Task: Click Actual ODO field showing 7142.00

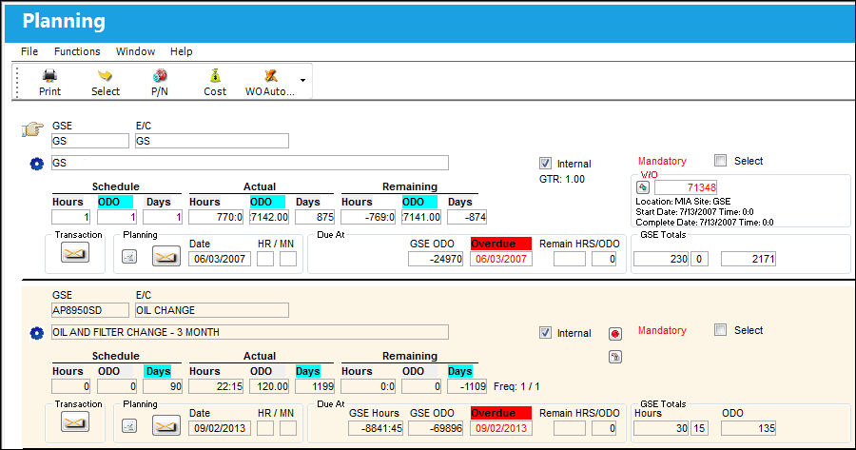Action: [270, 217]
